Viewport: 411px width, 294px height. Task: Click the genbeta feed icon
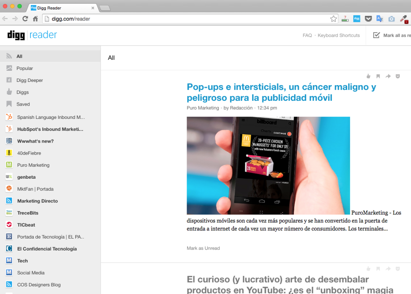point(9,177)
